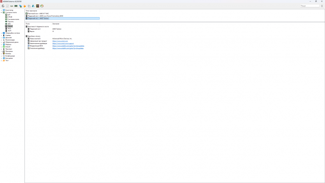Collapse the Системна плата tree node
This screenshot has width=325, height=183.
coord(1,12)
